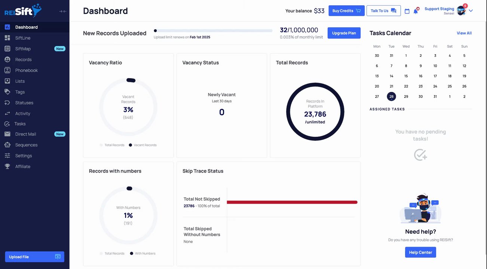
Task: Click the Activity arrows icon
Action: pos(7,114)
